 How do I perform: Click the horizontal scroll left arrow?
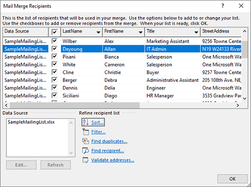6,106
